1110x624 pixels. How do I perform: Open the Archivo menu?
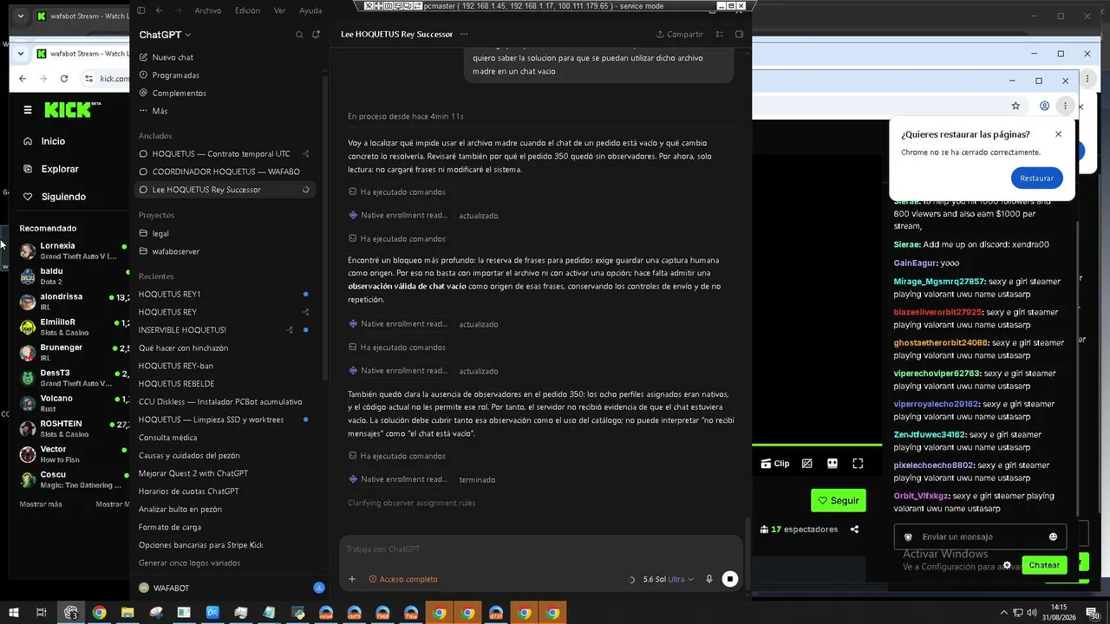coord(208,10)
